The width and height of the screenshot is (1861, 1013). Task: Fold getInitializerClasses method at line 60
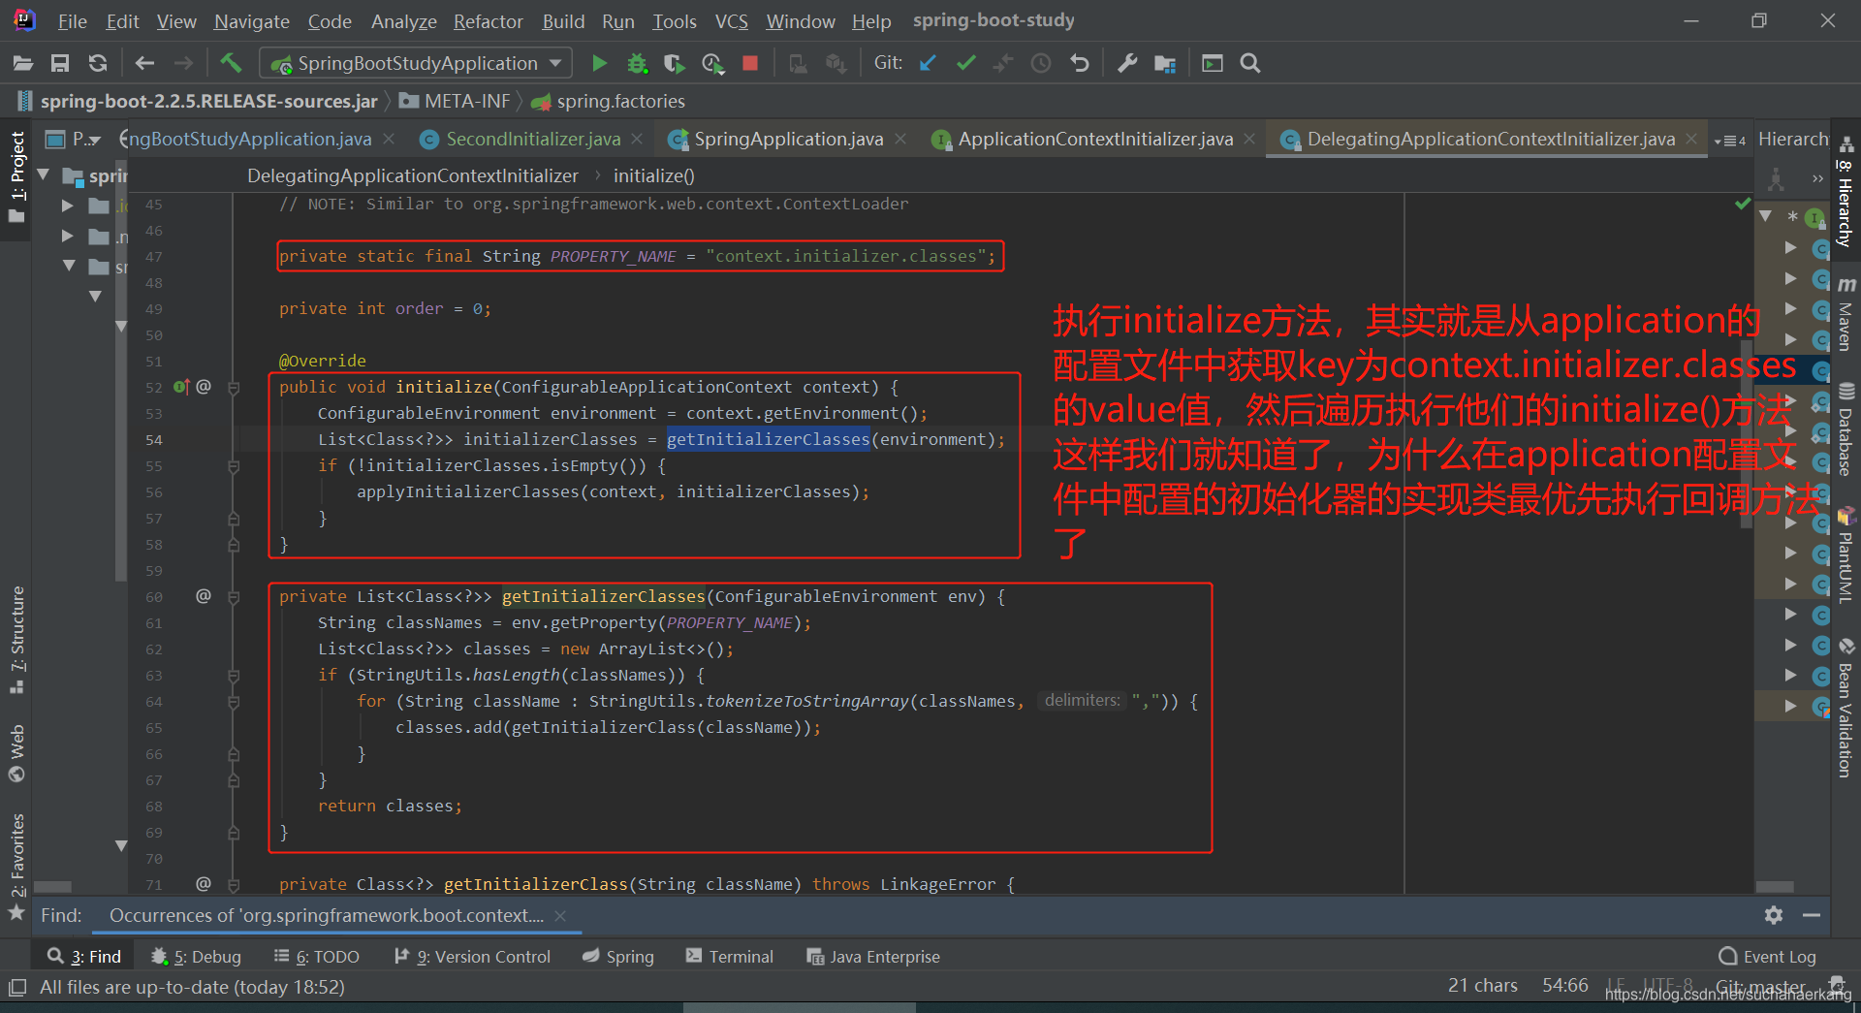click(x=234, y=597)
